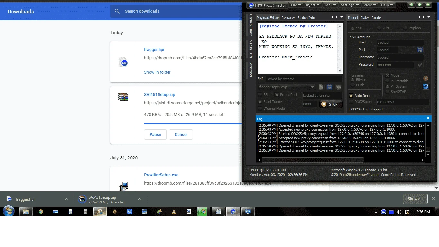Open the on-screen keyboard icon on taskbar
Screen dimensions: 439x247
click(56, 212)
